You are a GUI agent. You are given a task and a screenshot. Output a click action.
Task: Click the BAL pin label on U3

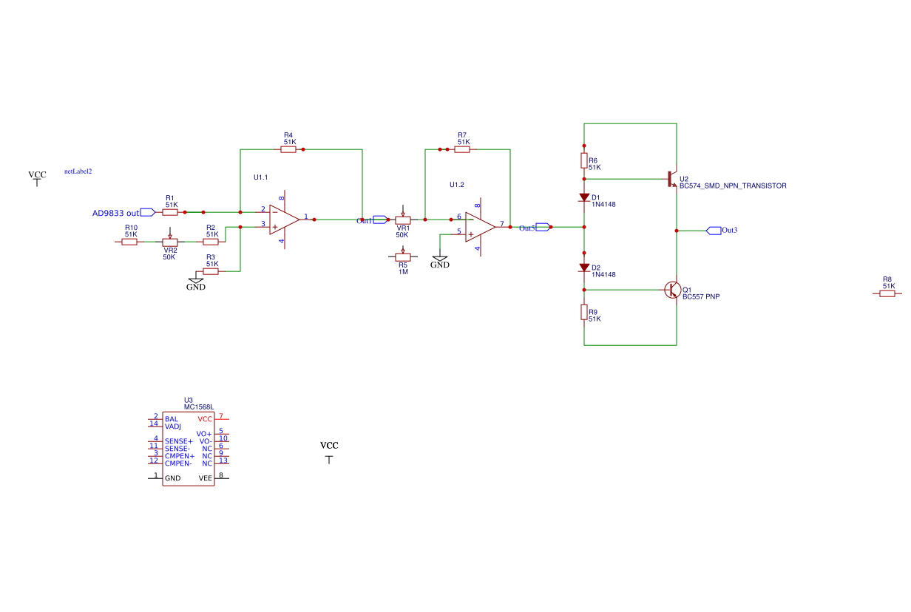[172, 419]
